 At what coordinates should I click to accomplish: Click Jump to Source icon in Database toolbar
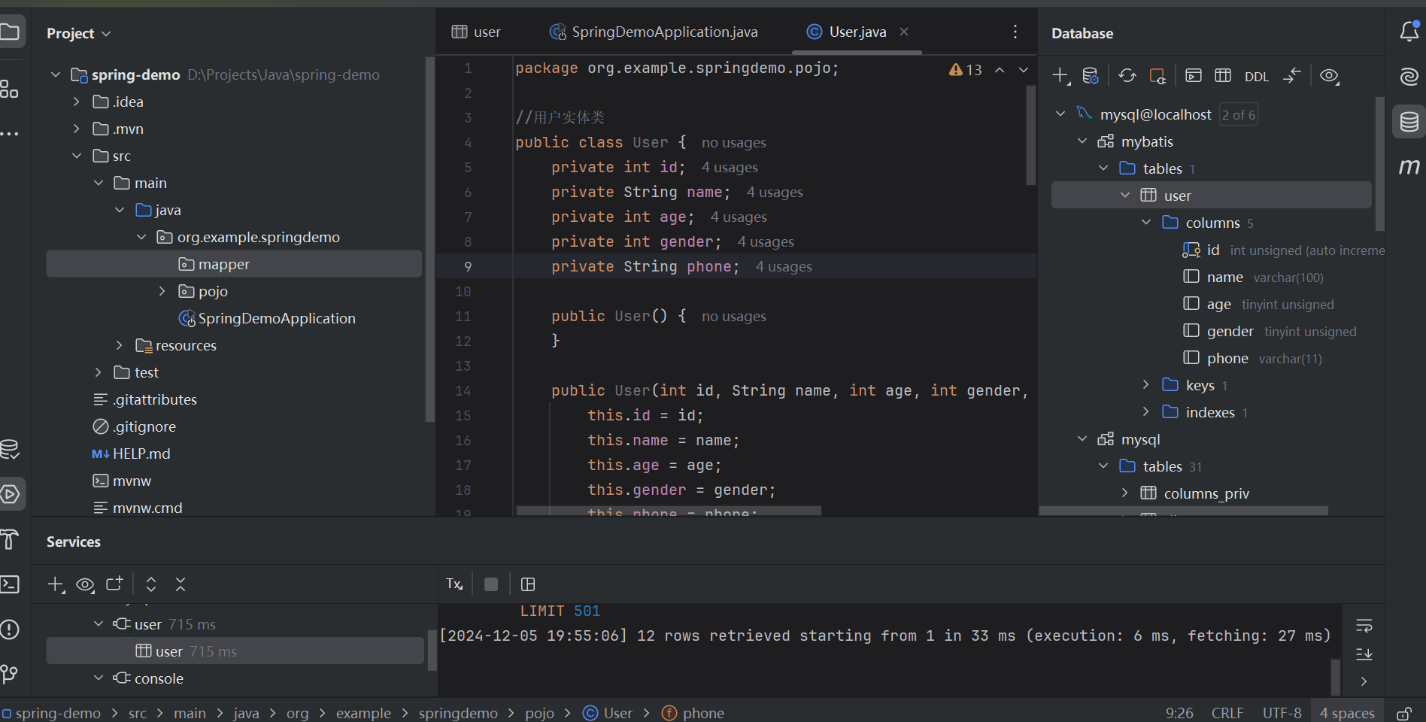1292,76
